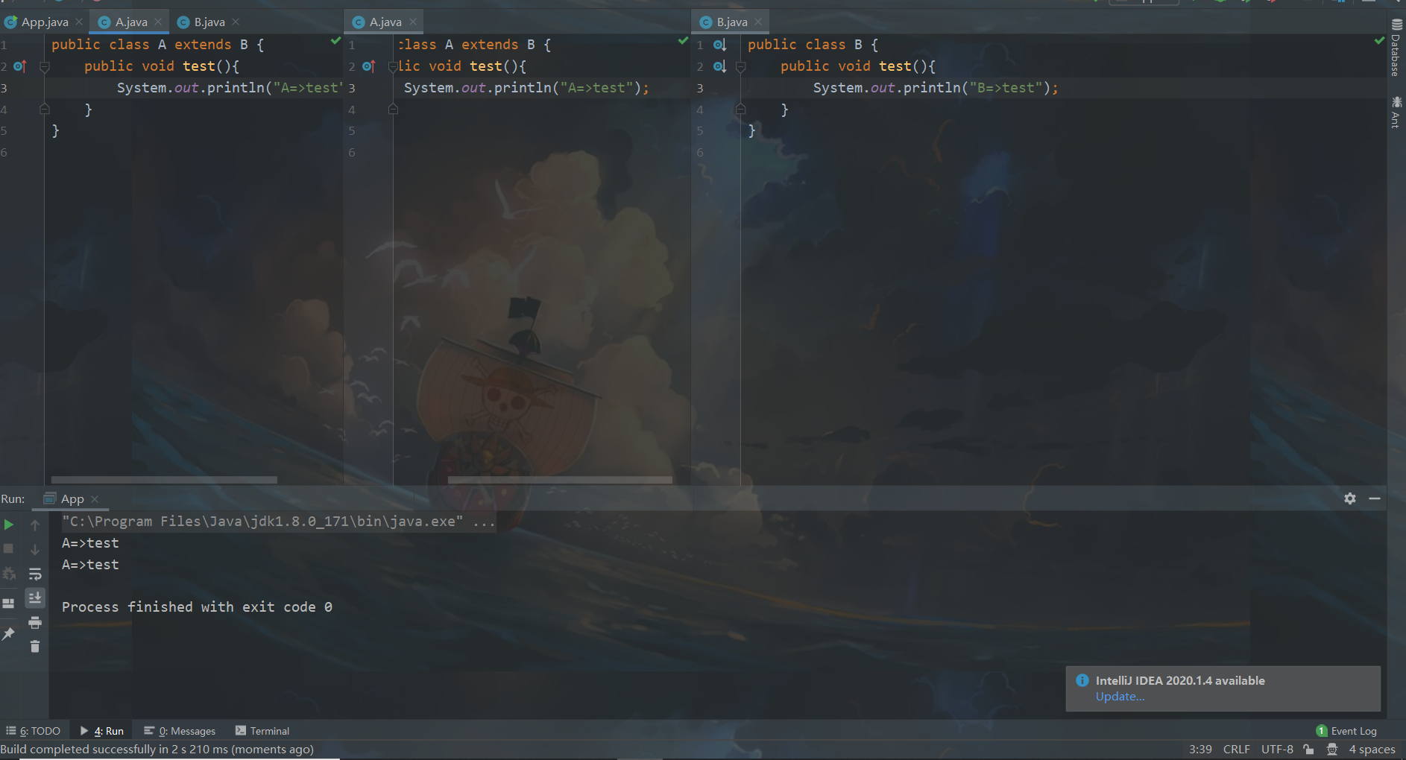Open 4 spaces indent dropdown

click(x=1372, y=750)
